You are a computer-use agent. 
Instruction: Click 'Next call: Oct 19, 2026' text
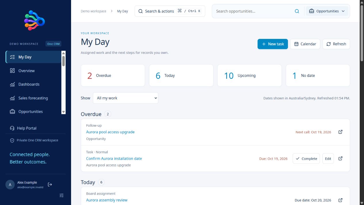[313, 132]
